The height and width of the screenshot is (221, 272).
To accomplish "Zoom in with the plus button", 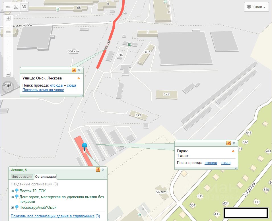I will [8, 18].
